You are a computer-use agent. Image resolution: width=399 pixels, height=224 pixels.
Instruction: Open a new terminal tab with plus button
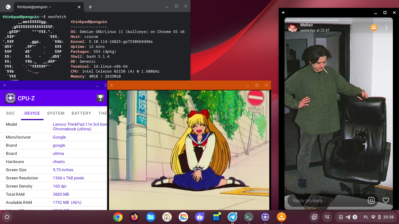click(x=90, y=7)
